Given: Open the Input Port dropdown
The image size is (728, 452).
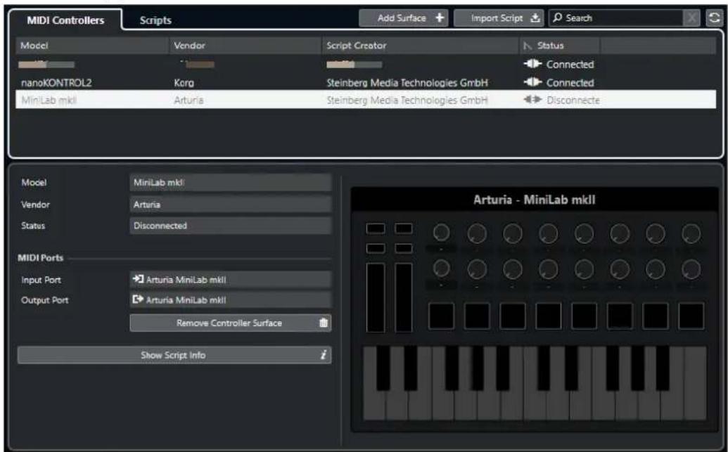Looking at the screenshot, I should [231, 280].
